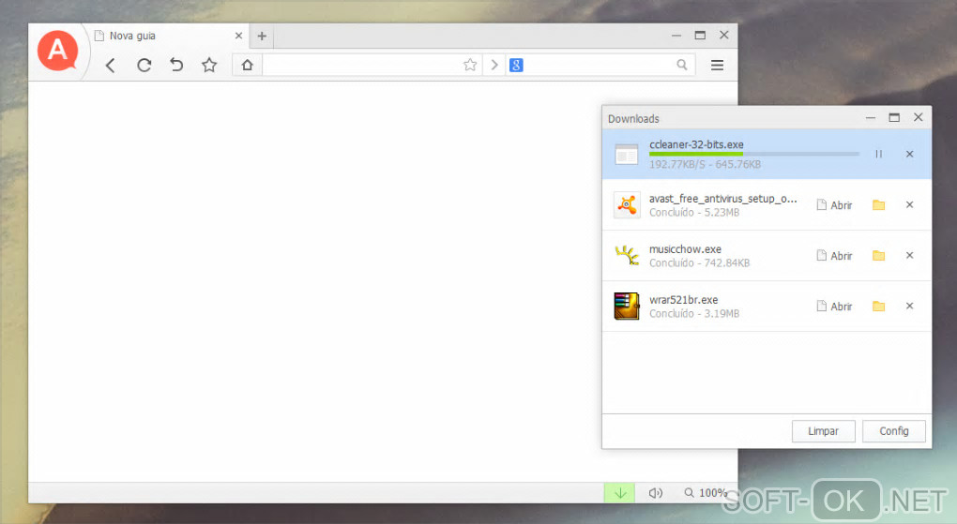Click the WinRAR wrar521br.exe icon
Screen dimensions: 957x524
[x=626, y=306]
